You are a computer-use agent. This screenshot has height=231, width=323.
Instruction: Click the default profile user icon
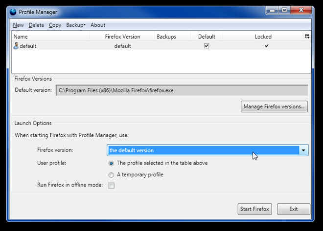[x=16, y=45]
